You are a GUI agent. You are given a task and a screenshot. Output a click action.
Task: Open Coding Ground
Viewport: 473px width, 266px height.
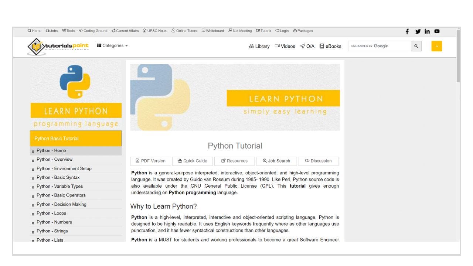[x=93, y=31]
